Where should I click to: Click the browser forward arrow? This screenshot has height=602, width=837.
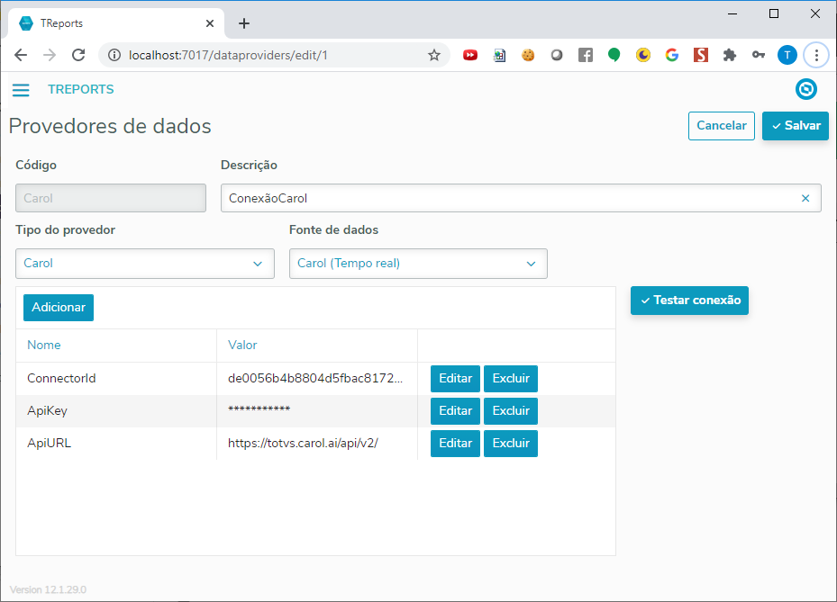pos(50,55)
